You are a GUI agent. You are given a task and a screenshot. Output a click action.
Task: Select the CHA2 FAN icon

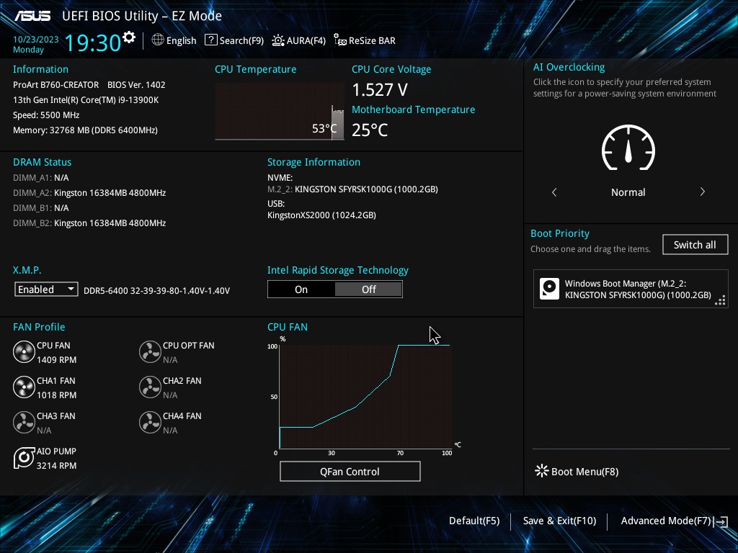(x=150, y=387)
